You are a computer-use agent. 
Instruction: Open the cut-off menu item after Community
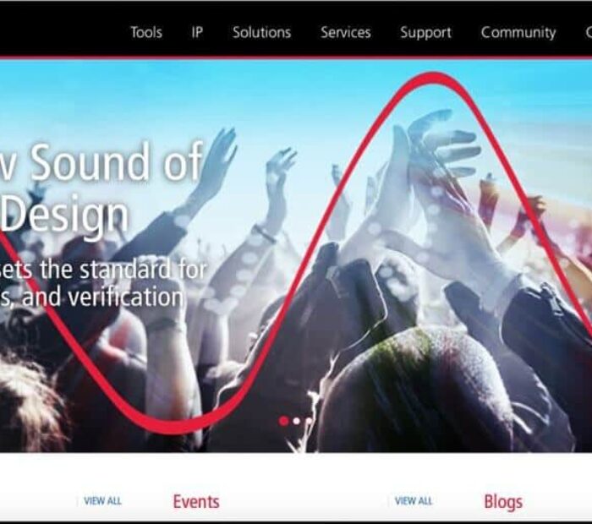point(589,32)
